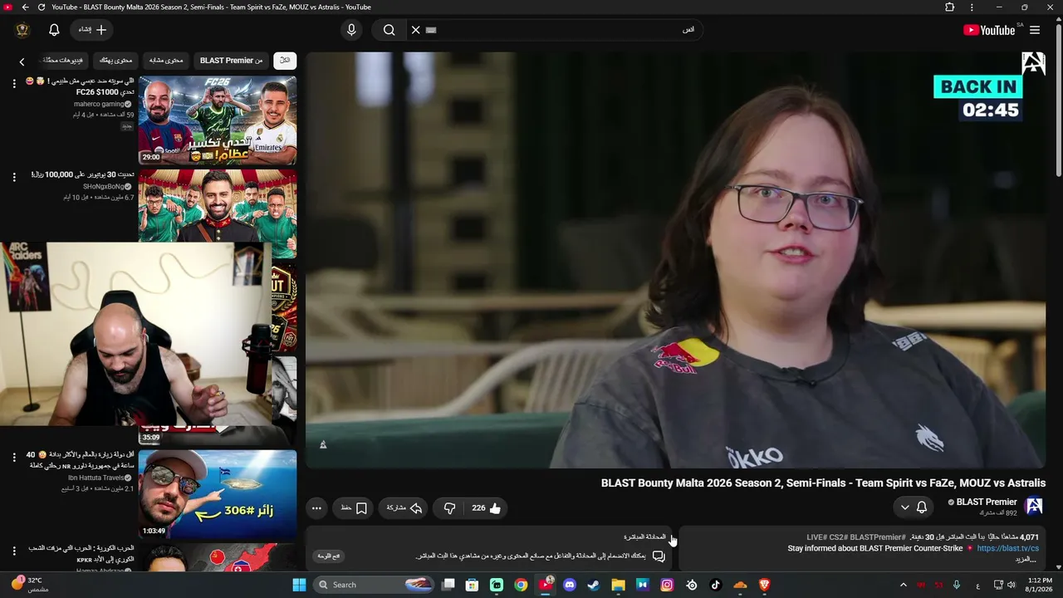Click the search magnifier button

point(389,30)
